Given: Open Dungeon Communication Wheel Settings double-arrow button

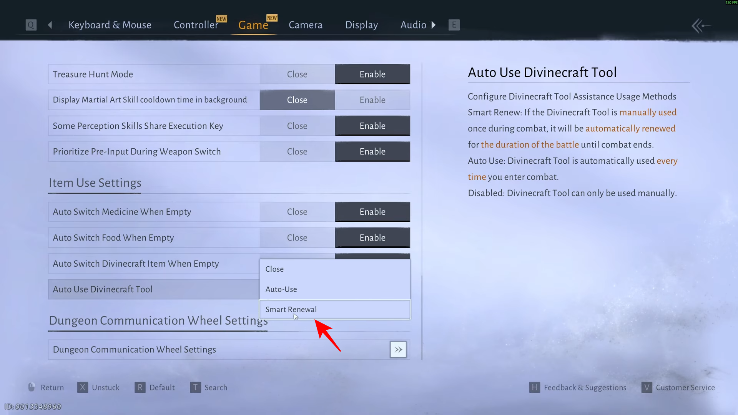Looking at the screenshot, I should click(x=398, y=350).
